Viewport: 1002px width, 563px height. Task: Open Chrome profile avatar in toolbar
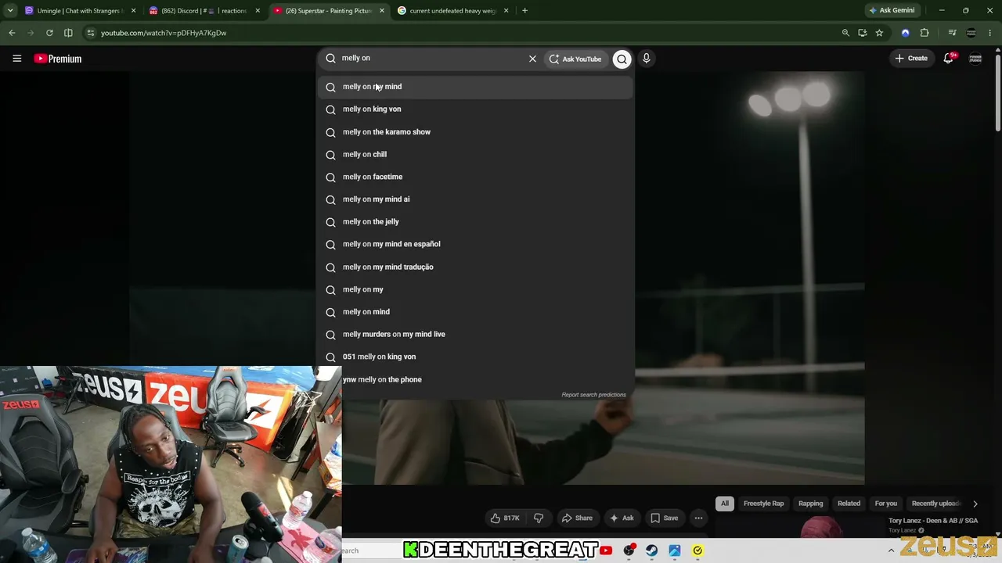(x=971, y=33)
